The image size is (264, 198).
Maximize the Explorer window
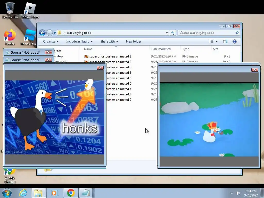click(x=229, y=26)
